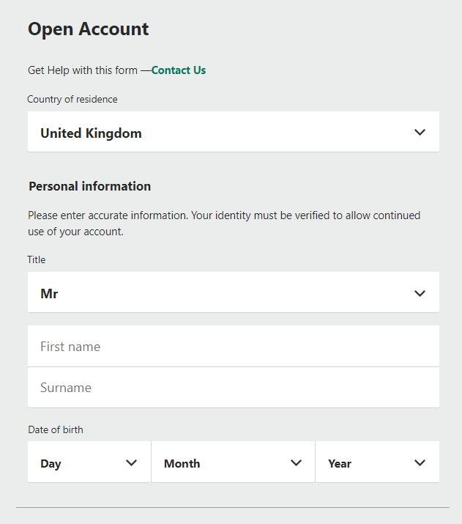The image size is (462, 524).
Task: Focus the First name input field
Action: [234, 346]
